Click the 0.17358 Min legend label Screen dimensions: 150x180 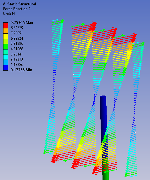(x=21, y=70)
